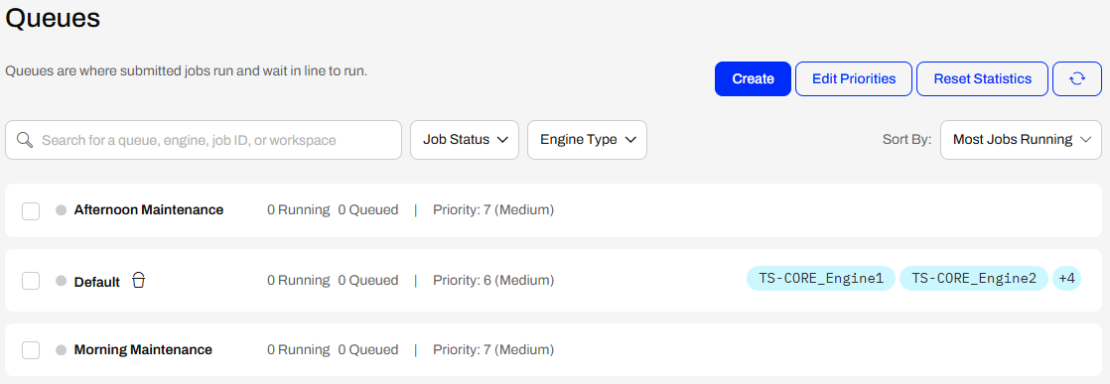Click the search magnifier icon
This screenshot has height=384, width=1110.
click(x=25, y=140)
